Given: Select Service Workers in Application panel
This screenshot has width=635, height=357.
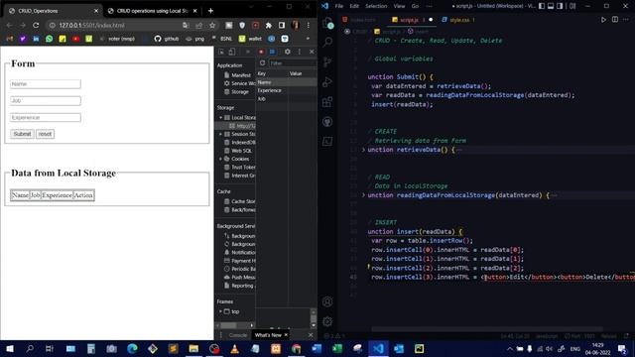Looking at the screenshot, I should tap(239, 83).
